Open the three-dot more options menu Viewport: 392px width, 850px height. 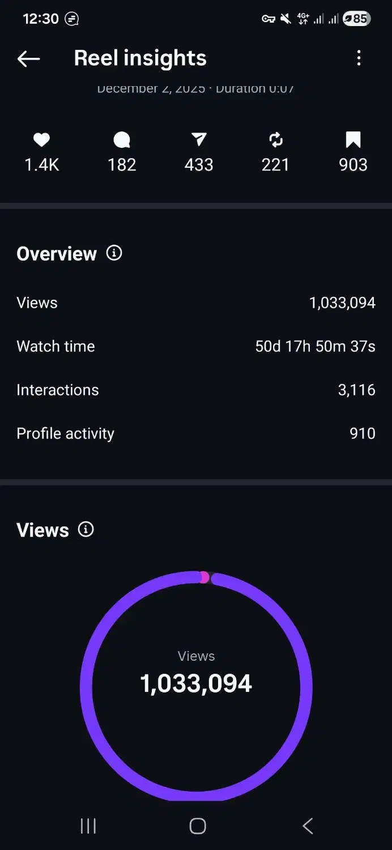click(x=359, y=58)
